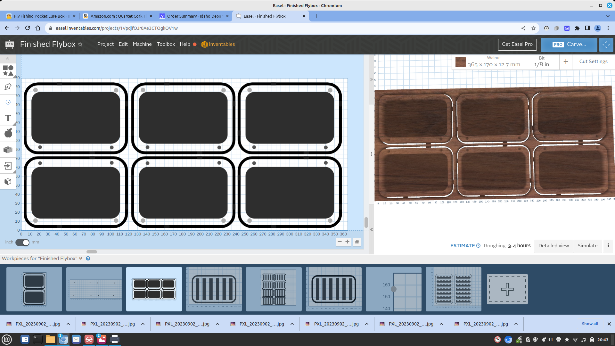Viewport: 615px width, 346px height.
Task: Switch units from mm to inch
Action: pyautogui.click(x=22, y=243)
